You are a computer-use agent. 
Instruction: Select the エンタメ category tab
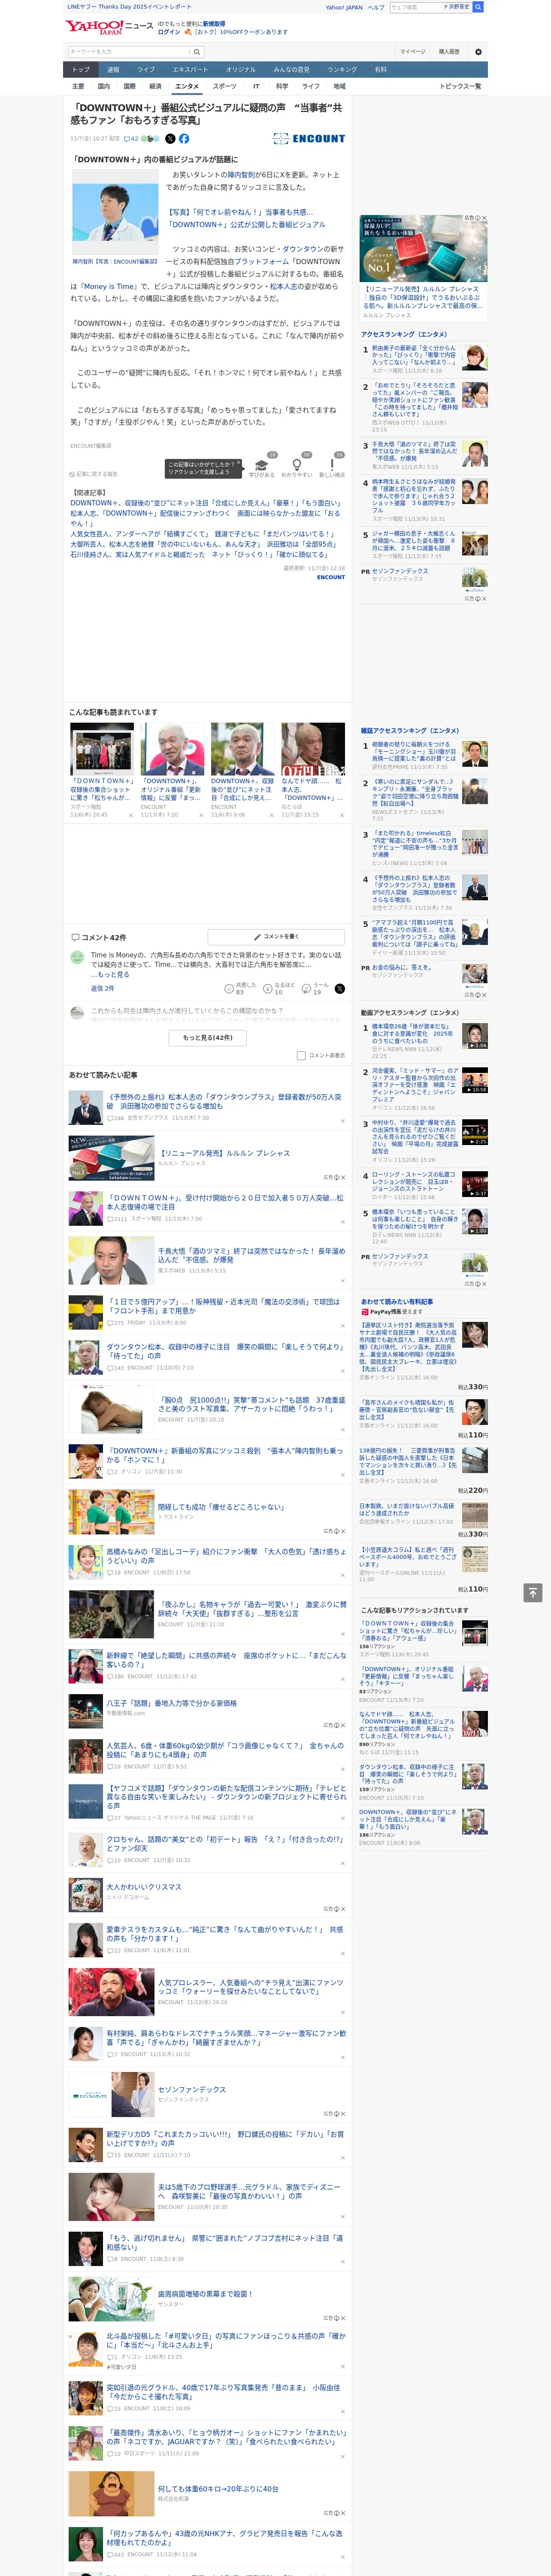pyautogui.click(x=187, y=86)
